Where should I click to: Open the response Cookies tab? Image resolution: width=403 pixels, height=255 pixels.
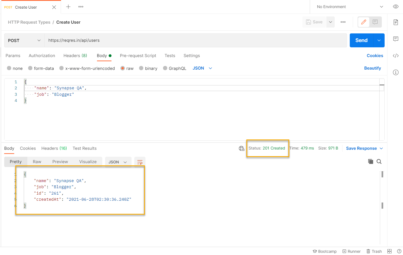[28, 148]
